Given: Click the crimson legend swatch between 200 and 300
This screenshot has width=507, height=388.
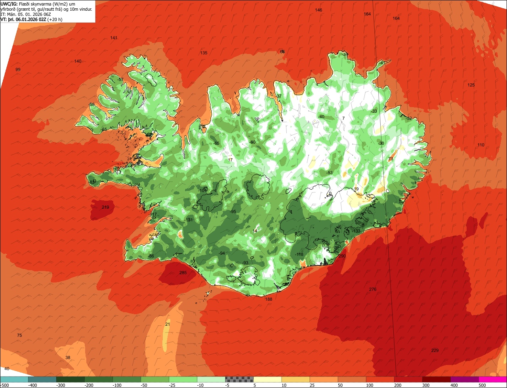Looking at the screenshot, I should pyautogui.click(x=408, y=379).
